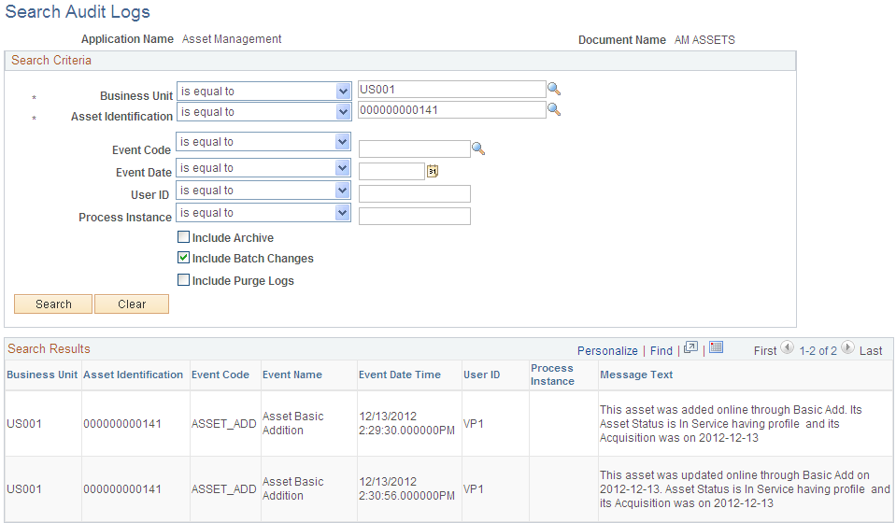Sort by Event Code column header
The height and width of the screenshot is (523, 896).
coord(220,375)
